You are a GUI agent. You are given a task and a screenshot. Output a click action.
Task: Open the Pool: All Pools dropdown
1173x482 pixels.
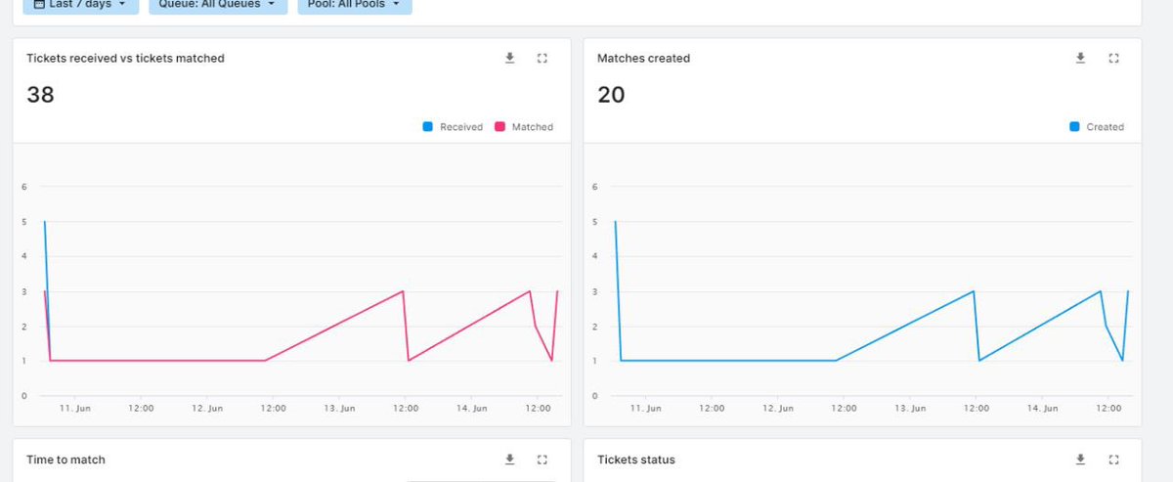pyautogui.click(x=353, y=5)
